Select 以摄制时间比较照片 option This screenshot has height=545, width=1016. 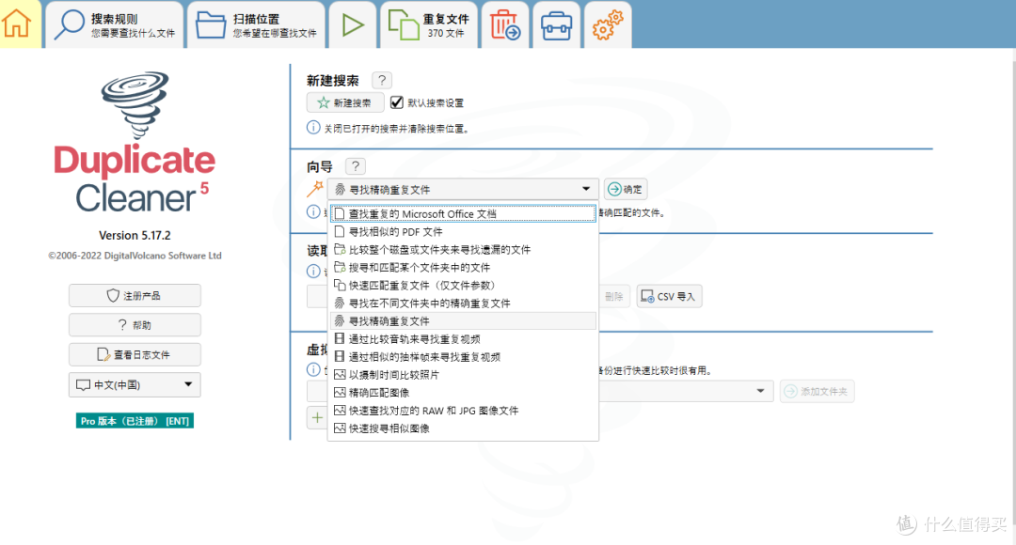pos(463,375)
